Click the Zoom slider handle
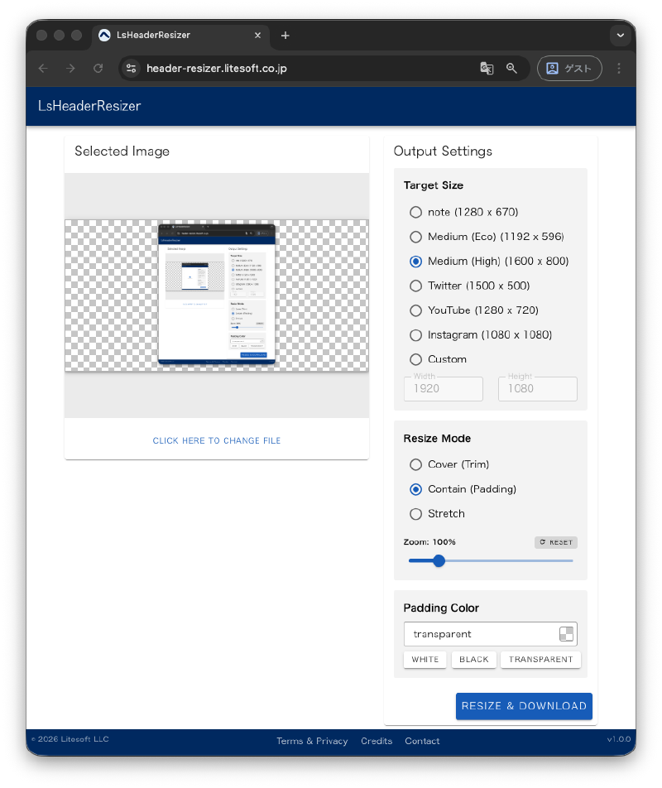 pos(439,560)
